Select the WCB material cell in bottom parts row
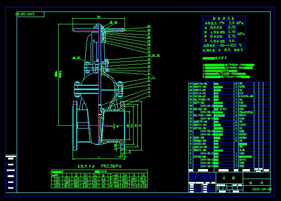The height and width of the screenshot is (201, 281). coord(241,166)
